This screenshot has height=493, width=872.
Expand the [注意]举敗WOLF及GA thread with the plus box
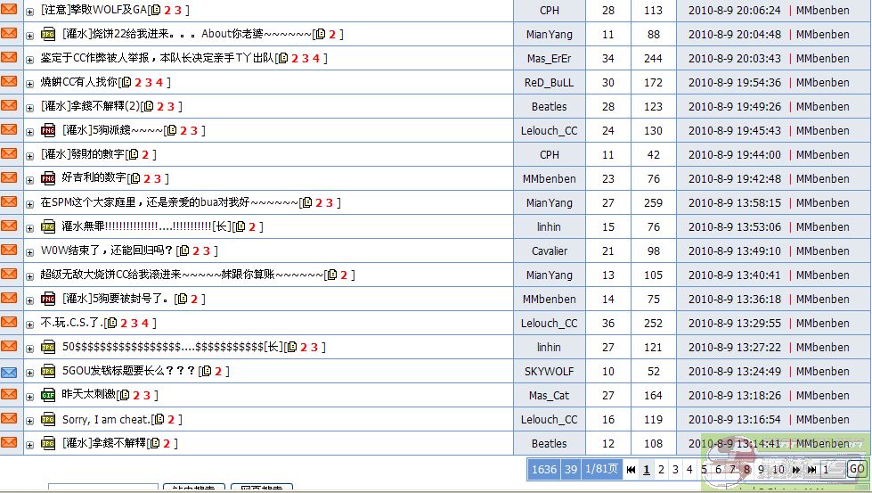pyautogui.click(x=29, y=12)
